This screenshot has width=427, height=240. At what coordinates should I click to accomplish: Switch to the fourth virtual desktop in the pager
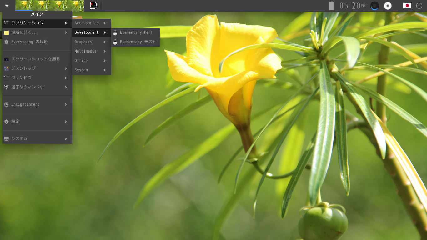(x=75, y=6)
